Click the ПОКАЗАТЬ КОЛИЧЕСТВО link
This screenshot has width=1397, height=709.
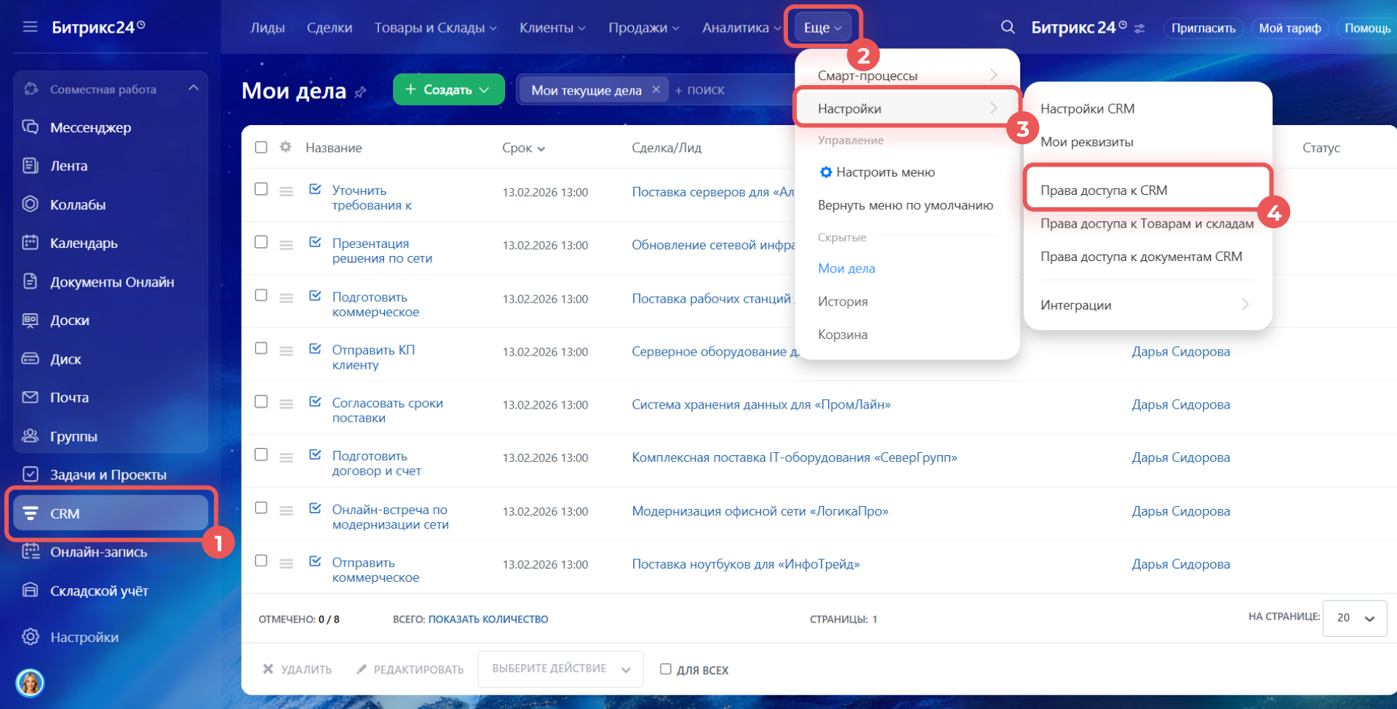pos(487,620)
